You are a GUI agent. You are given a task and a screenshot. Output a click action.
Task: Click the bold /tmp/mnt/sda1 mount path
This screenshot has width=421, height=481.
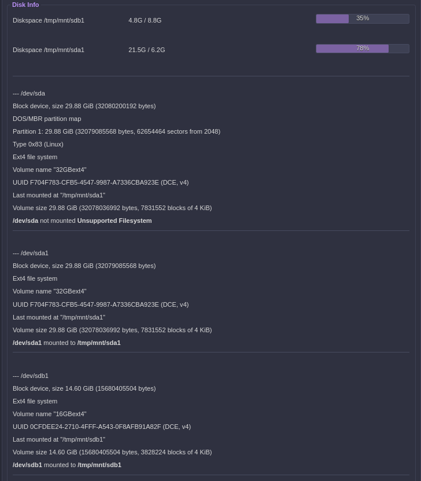[99, 343]
